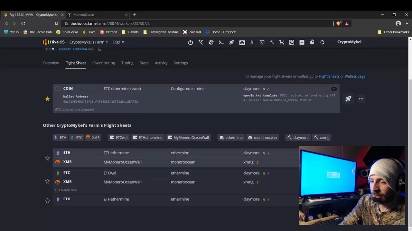
Task: Bookmark this page using the bookmark icon
Action: (x=56, y=23)
